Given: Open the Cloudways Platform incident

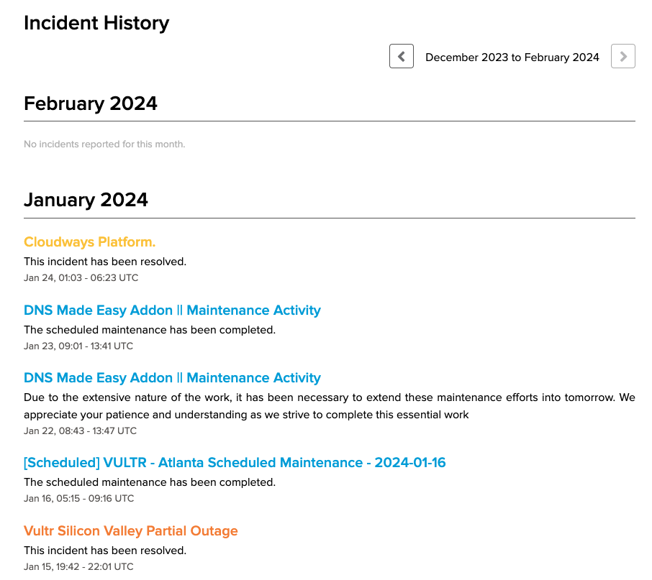Looking at the screenshot, I should (90, 242).
